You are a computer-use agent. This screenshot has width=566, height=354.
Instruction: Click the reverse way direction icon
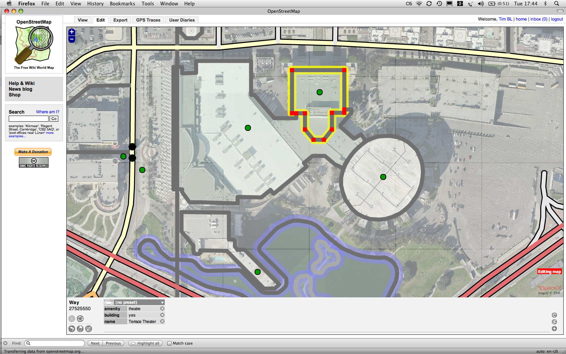click(80, 319)
